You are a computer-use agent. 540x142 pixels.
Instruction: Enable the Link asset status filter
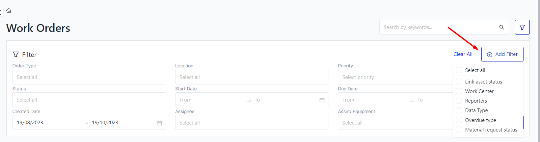coord(459,82)
